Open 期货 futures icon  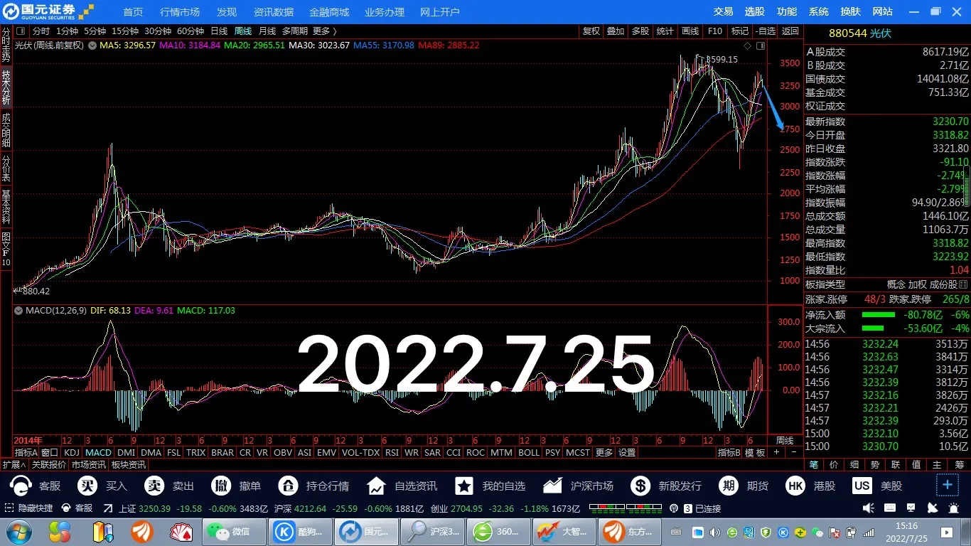(x=729, y=486)
